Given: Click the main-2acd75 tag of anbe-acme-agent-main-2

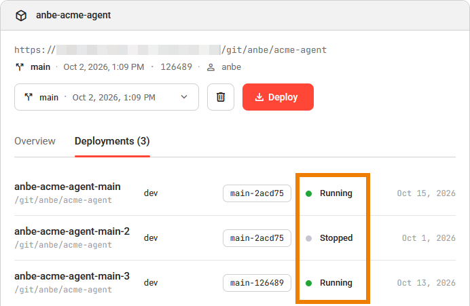Looking at the screenshot, I should (x=257, y=238).
